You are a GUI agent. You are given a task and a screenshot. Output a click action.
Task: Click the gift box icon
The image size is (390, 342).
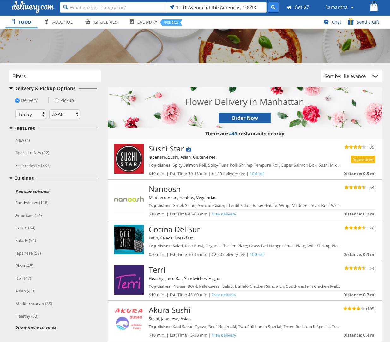[x=351, y=21]
